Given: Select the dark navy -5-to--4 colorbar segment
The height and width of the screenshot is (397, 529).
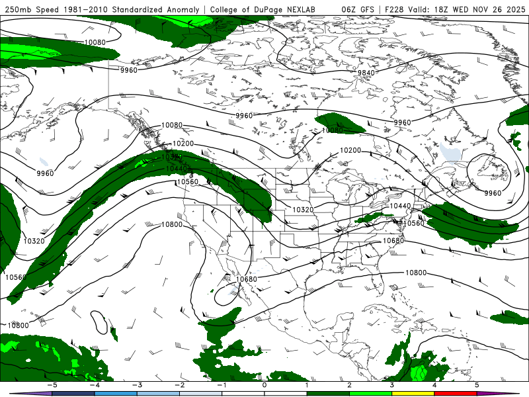Looking at the screenshot, I should [73, 394].
